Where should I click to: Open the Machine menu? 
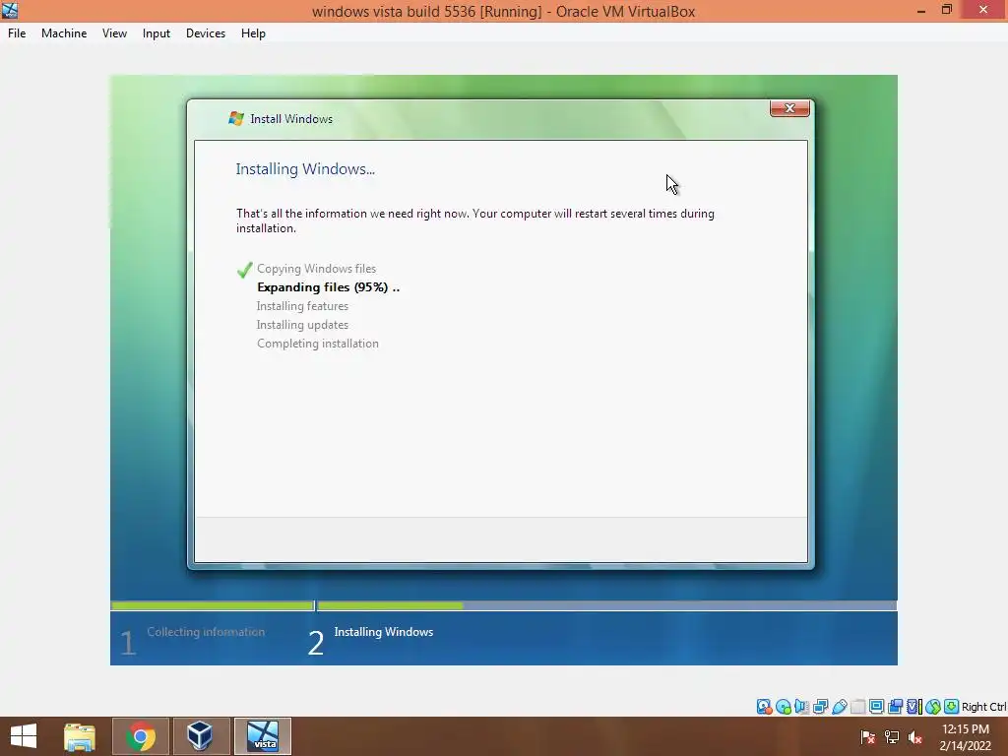pos(64,33)
